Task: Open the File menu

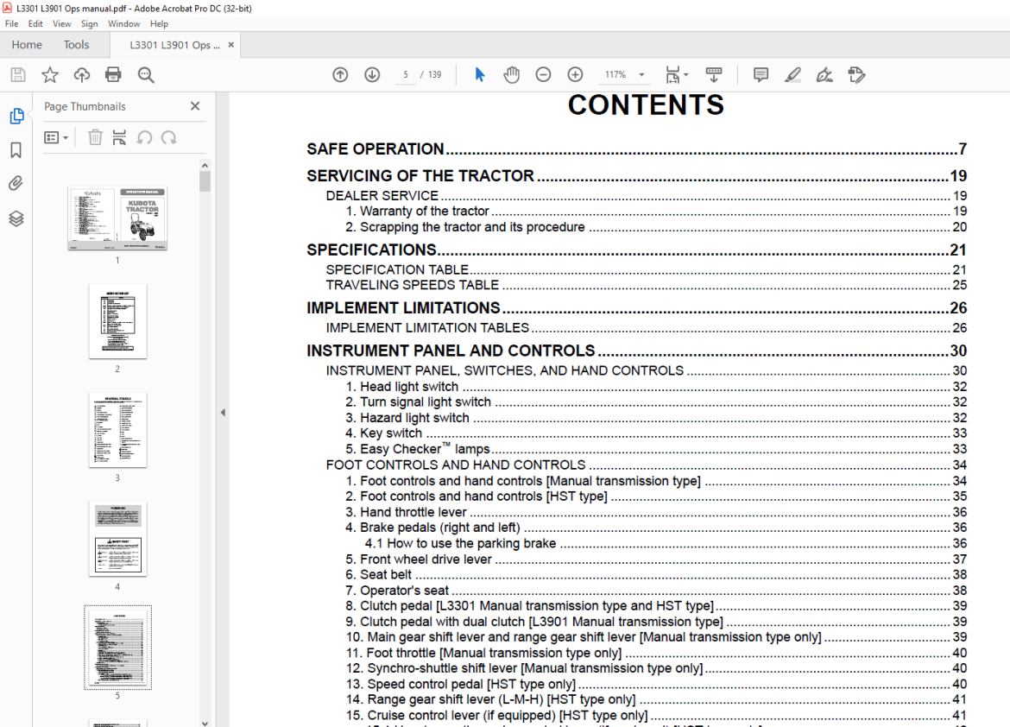Action: [11, 24]
